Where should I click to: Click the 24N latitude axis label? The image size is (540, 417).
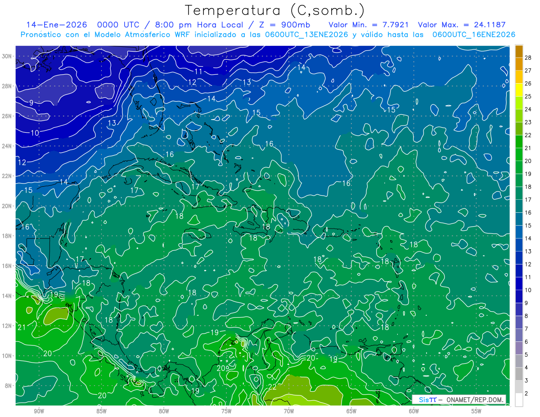(x=7, y=146)
